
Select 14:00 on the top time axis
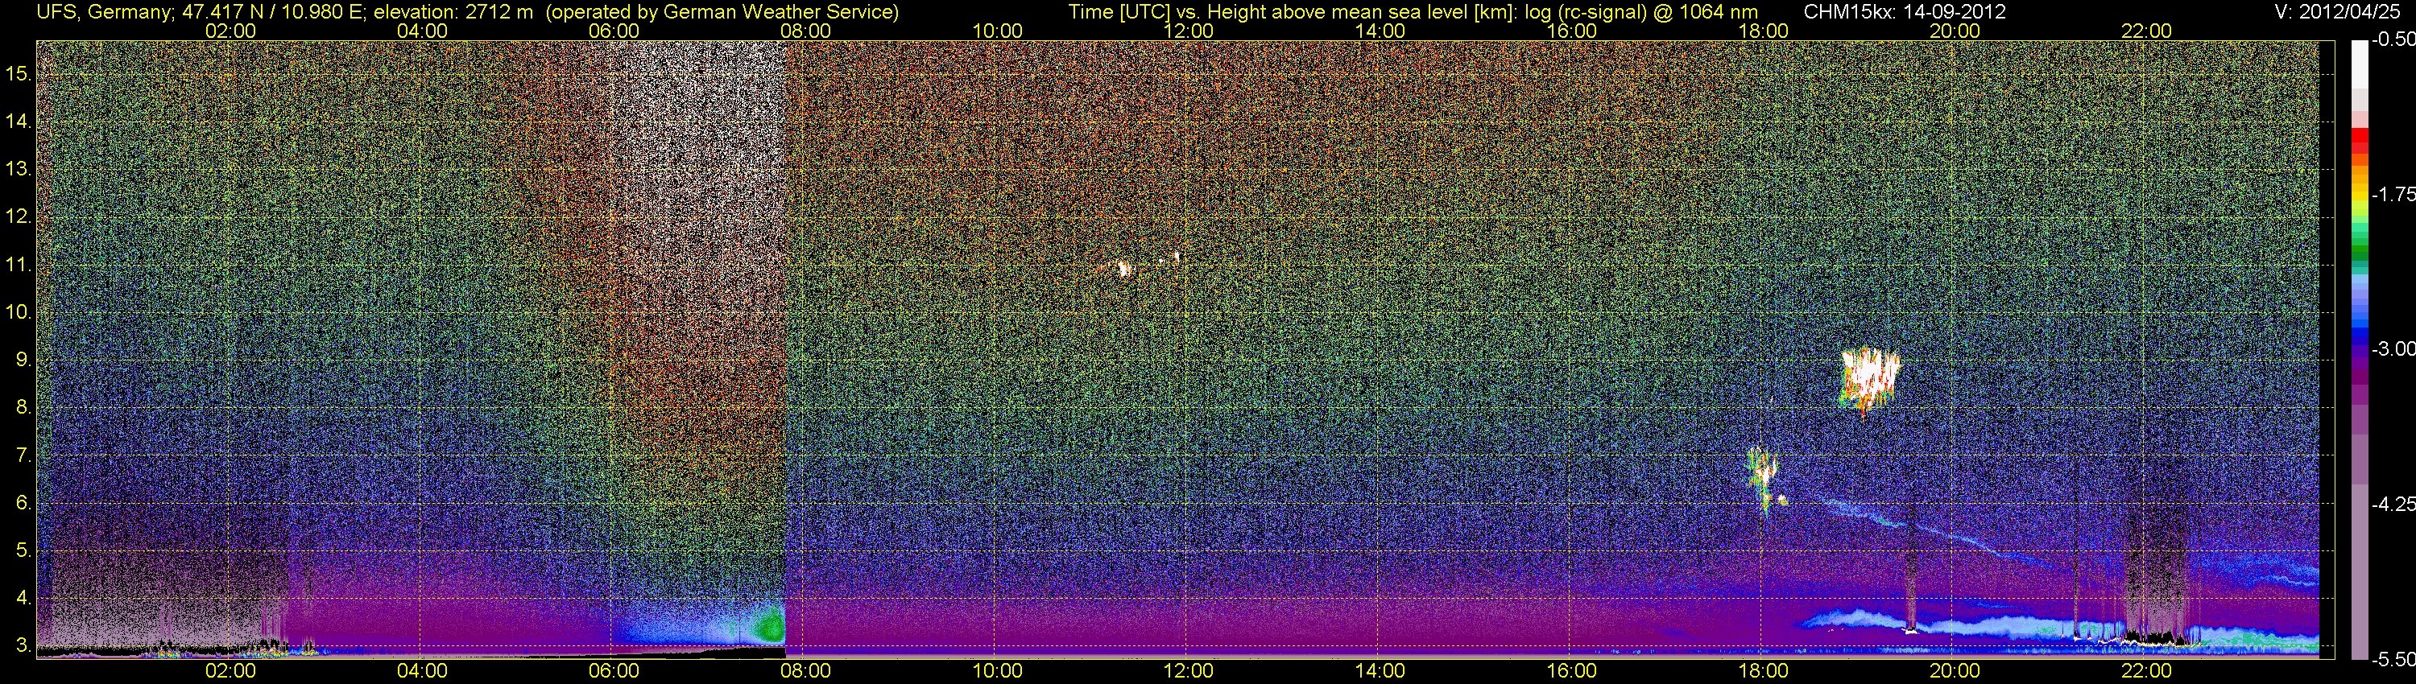[x=1380, y=31]
